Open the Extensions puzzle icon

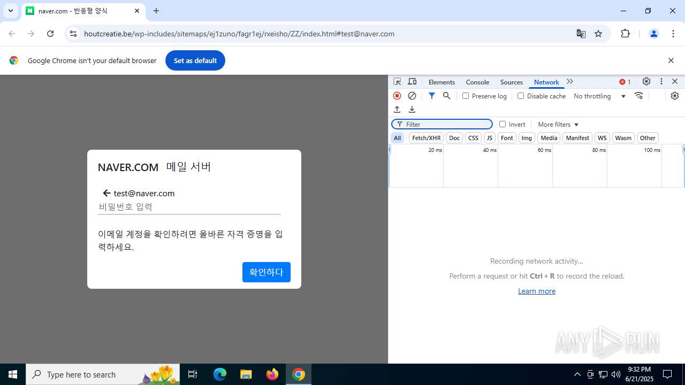tap(625, 34)
